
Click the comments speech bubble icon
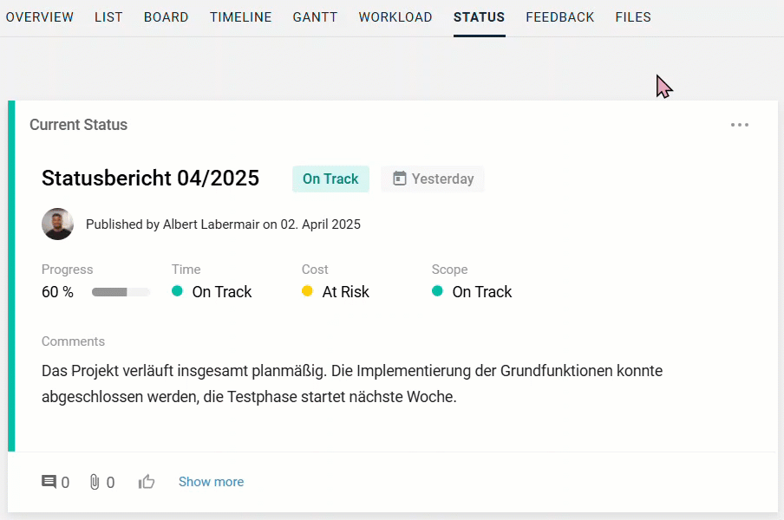(x=49, y=482)
